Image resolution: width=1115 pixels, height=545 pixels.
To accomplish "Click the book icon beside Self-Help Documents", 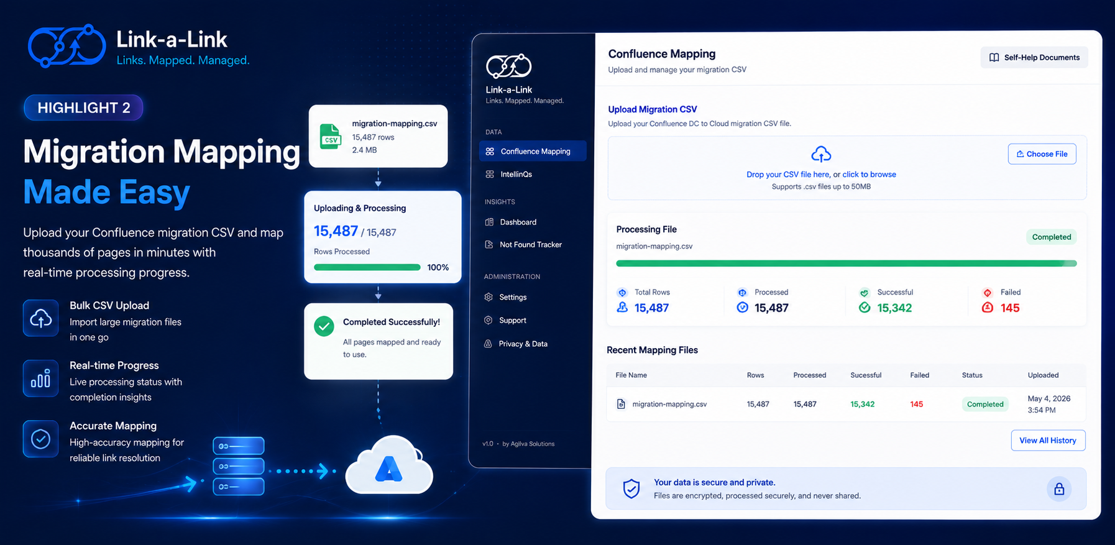I will coord(994,57).
